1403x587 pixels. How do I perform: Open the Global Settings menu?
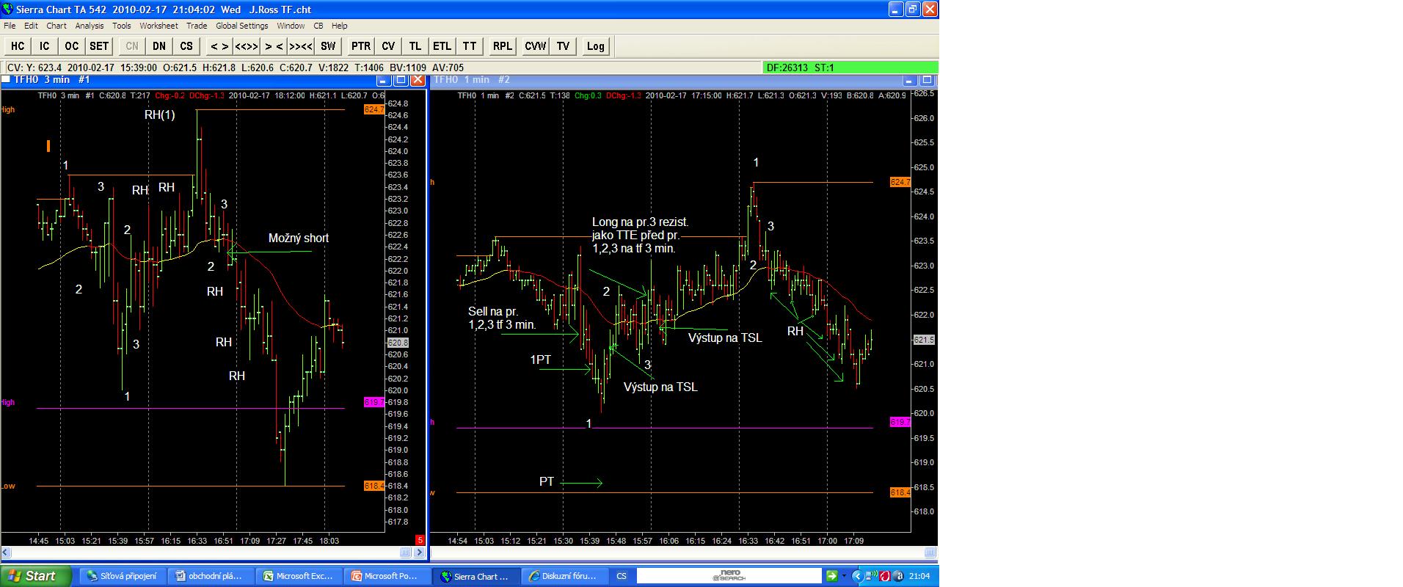242,26
